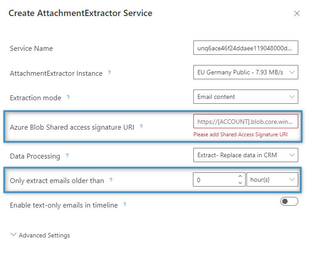The image size is (309, 261).
Task: Increase the older-than value with up arrow
Action: pos(240,176)
